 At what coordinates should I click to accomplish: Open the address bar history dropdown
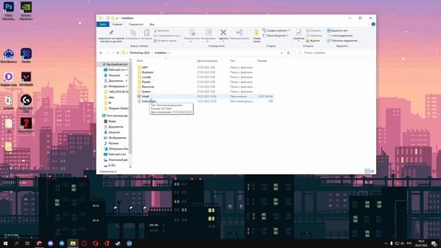[281, 52]
